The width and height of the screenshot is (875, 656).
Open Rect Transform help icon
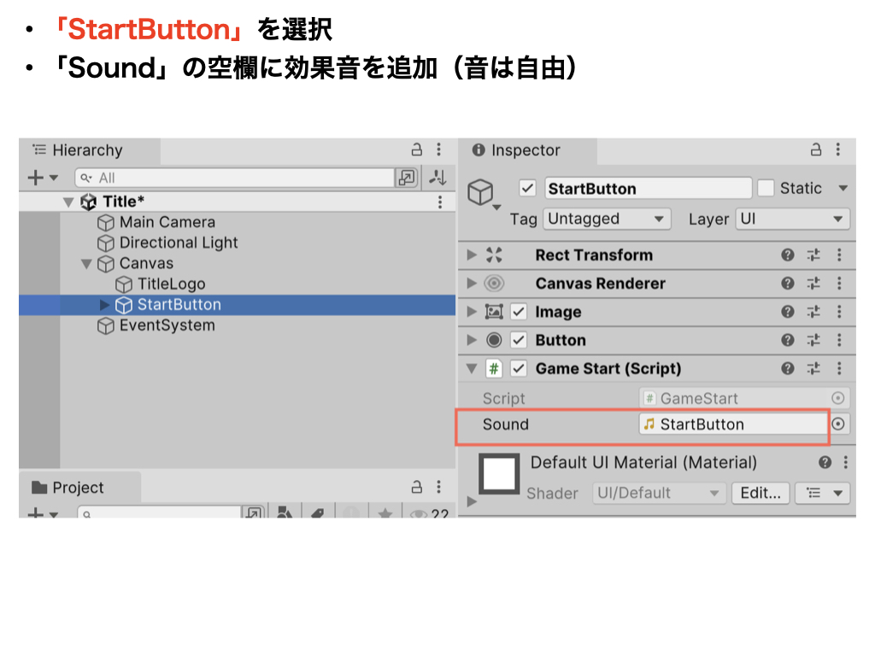tap(788, 255)
